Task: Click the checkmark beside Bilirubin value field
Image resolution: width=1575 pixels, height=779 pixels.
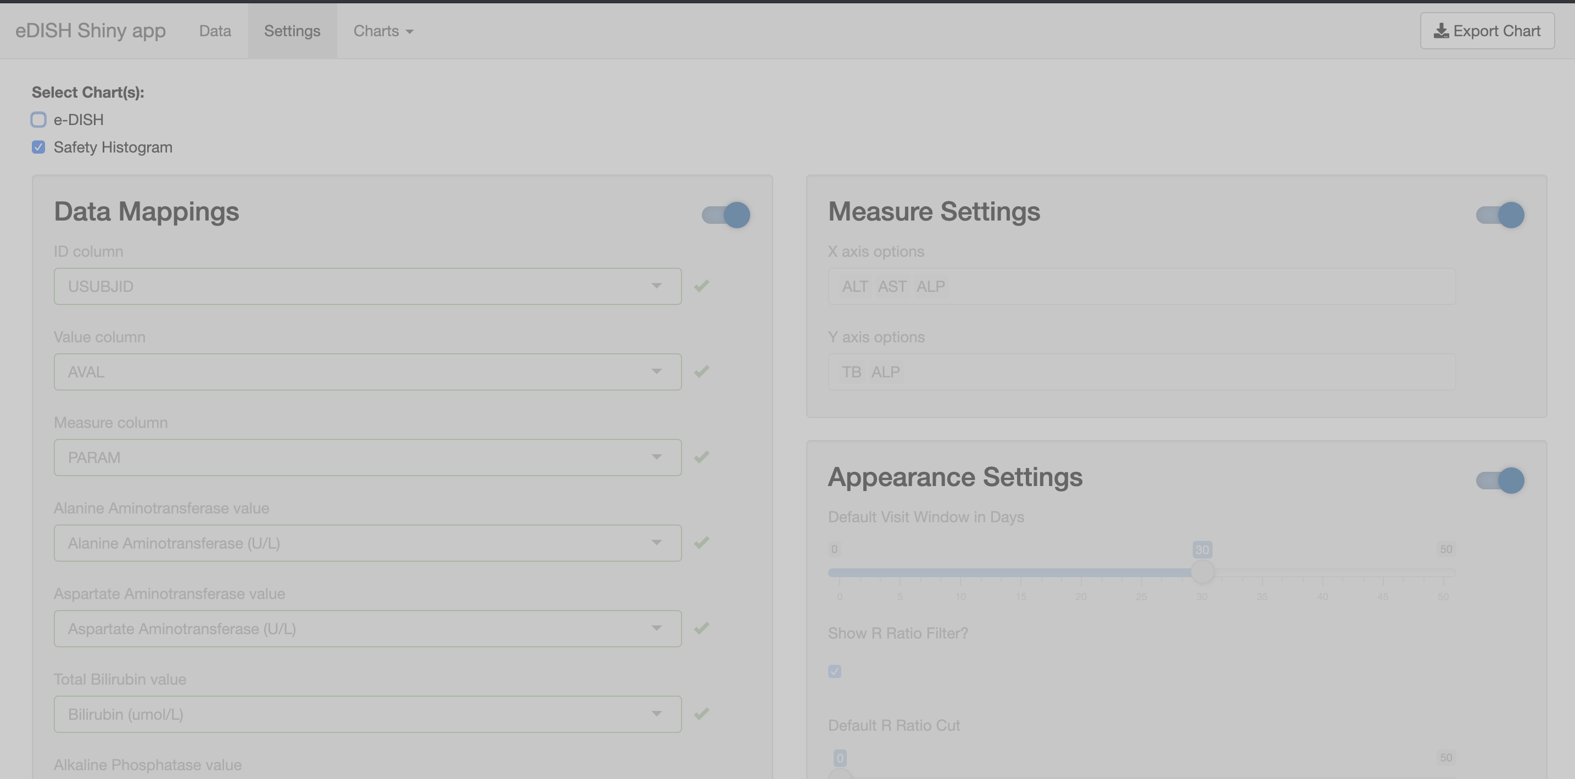Action: click(701, 713)
